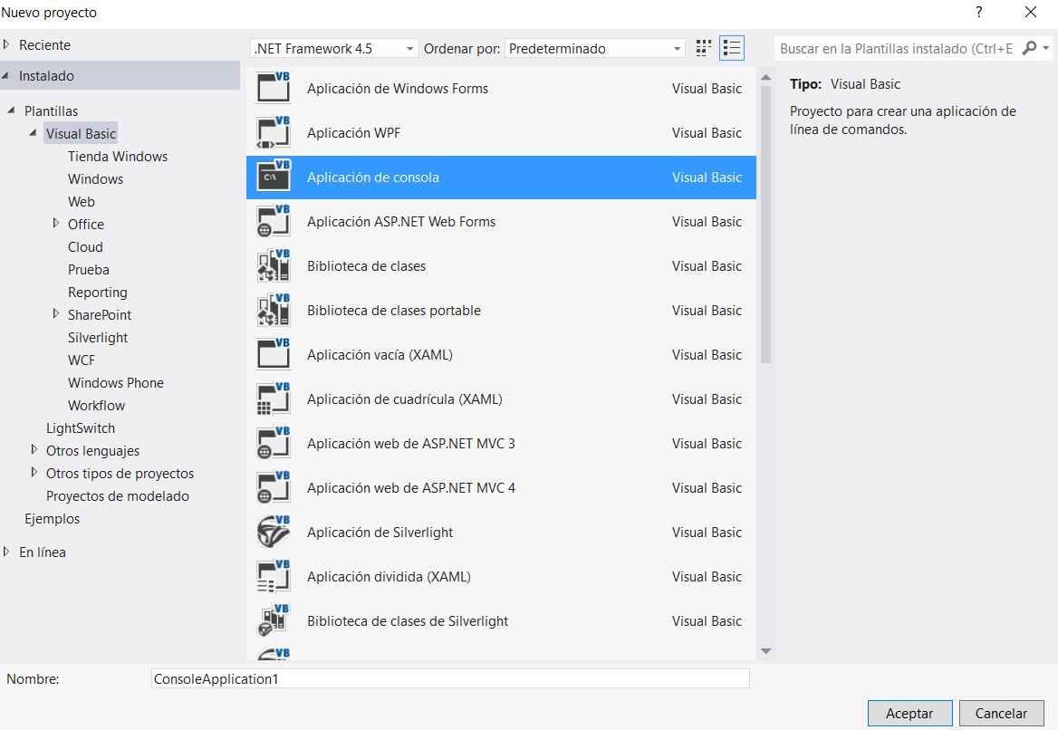Screen dimensions: 1058x730
Task: Collapse the Plantillas tree node
Action: (x=11, y=110)
